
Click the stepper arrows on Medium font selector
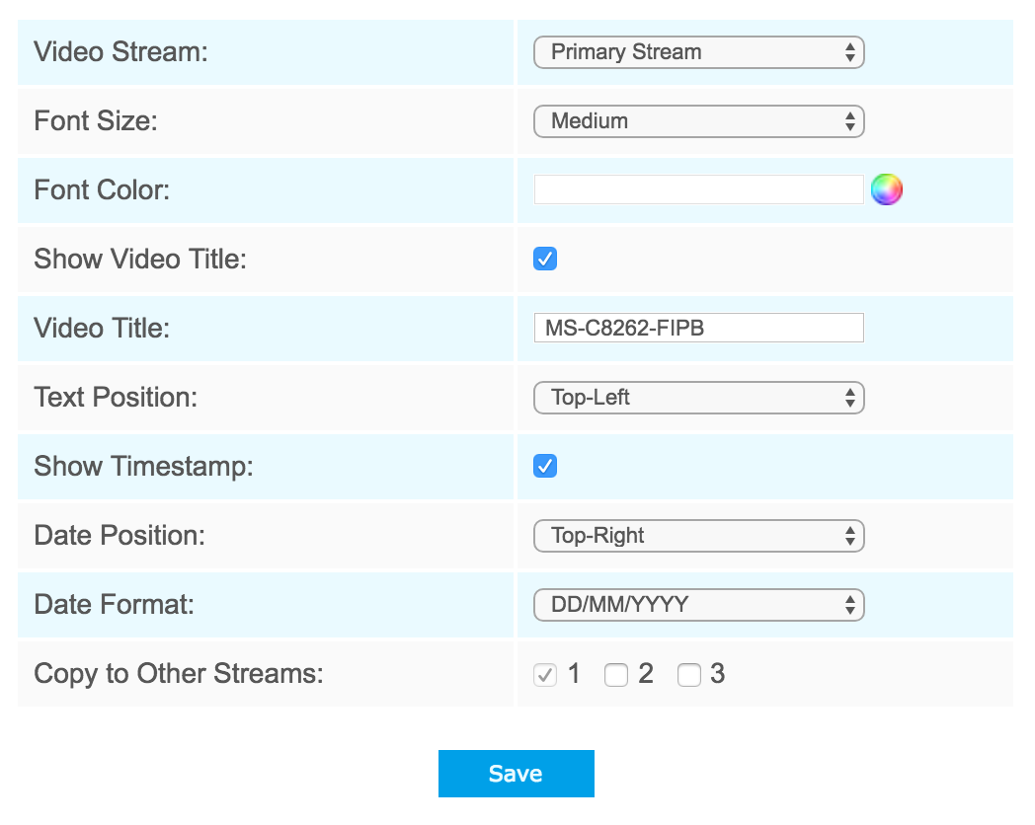pos(851,120)
